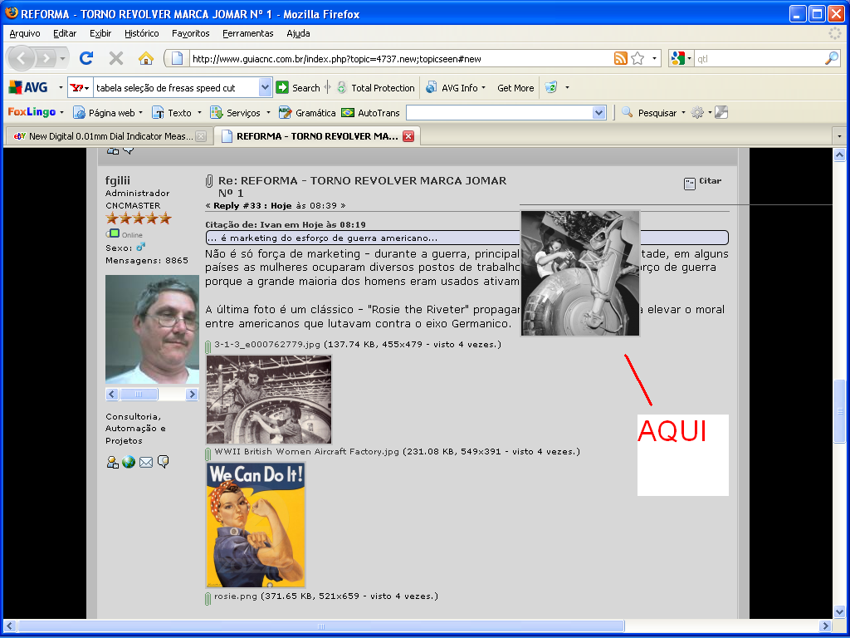Reload the current page

click(x=85, y=58)
